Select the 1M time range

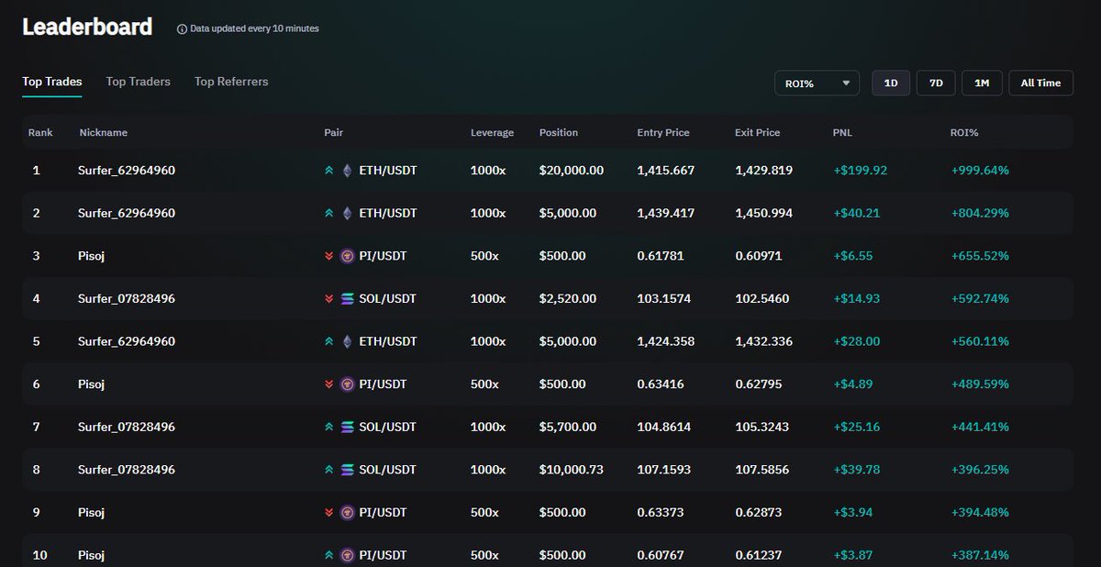click(x=982, y=83)
